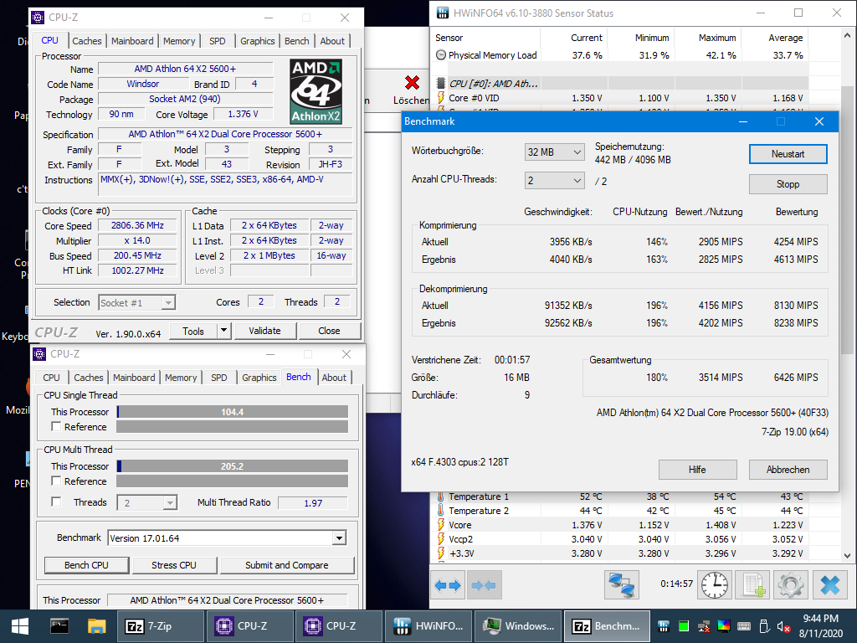Click Submit and Compare button

click(287, 565)
